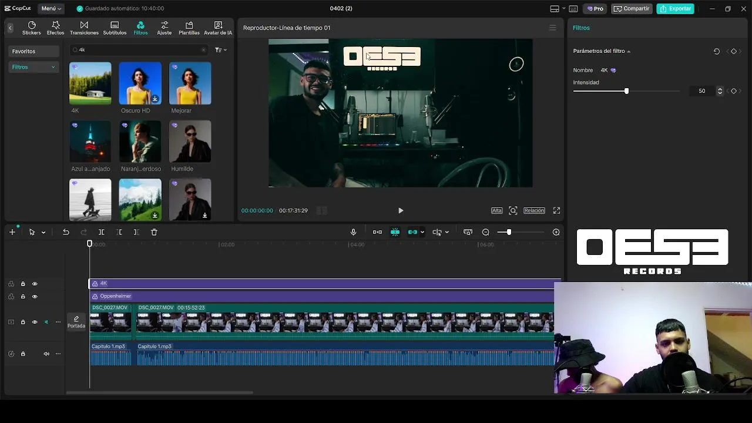The image size is (752, 423).
Task: Open the Transiciones panel
Action: 84,28
